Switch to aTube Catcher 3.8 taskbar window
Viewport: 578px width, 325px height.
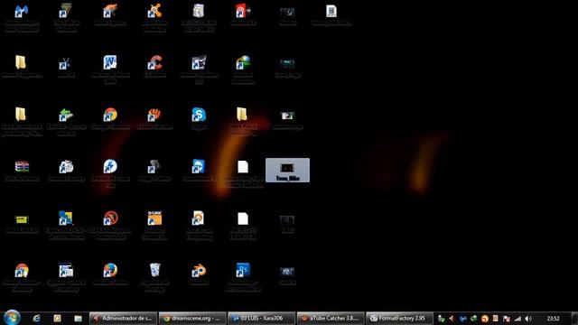tap(331, 318)
